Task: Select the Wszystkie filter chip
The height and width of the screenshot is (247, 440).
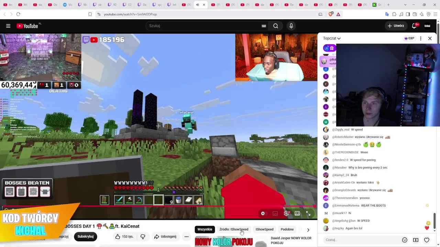Action: tap(205, 229)
